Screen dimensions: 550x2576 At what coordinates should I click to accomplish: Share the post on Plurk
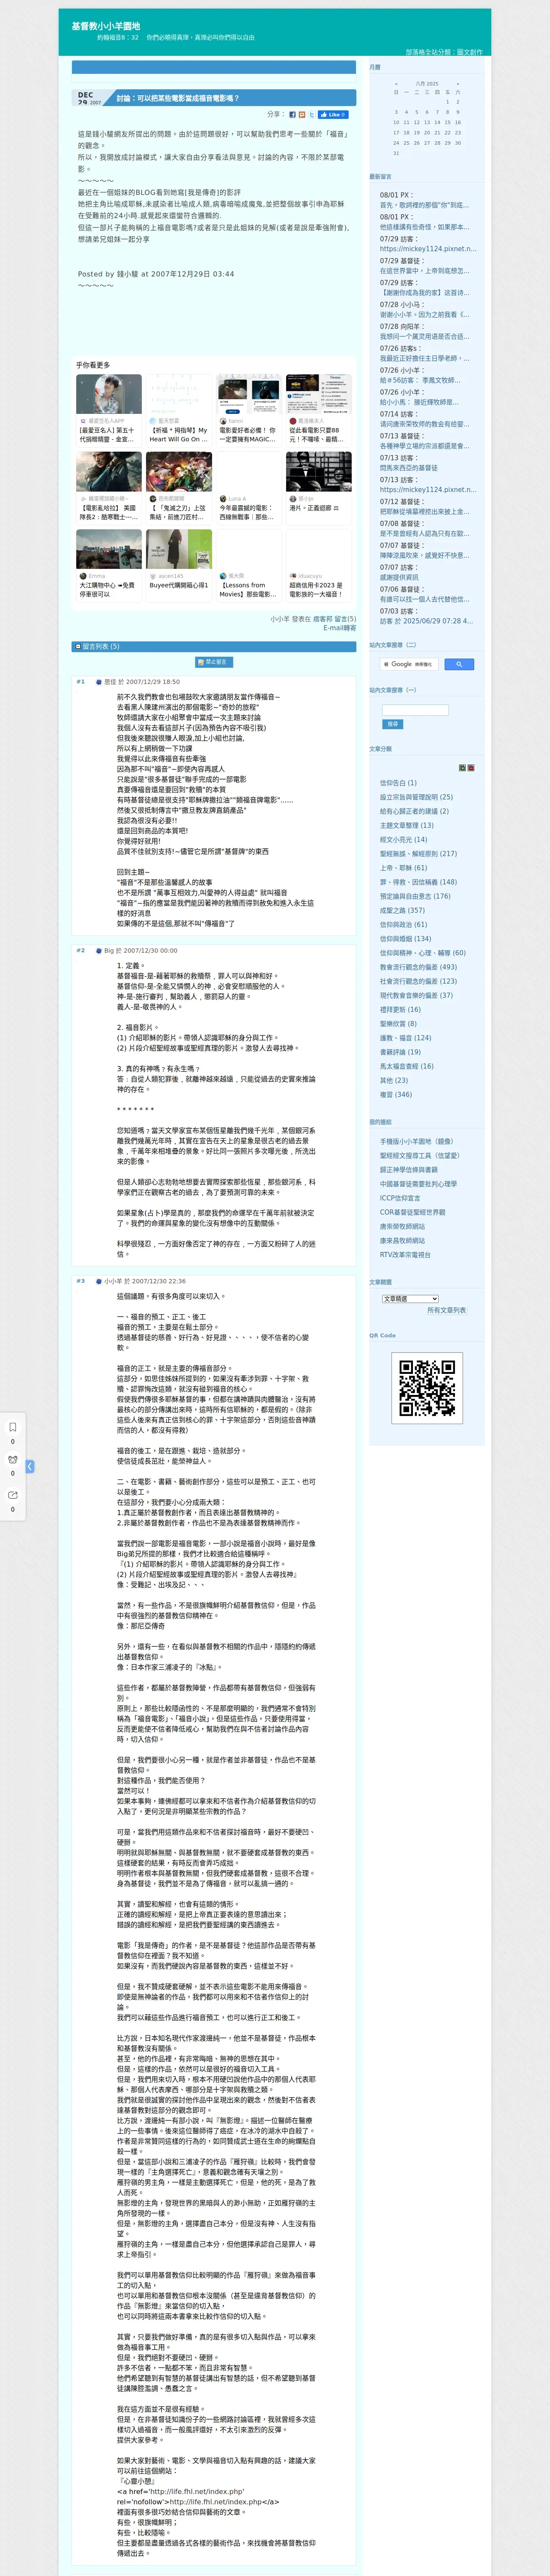click(x=302, y=115)
